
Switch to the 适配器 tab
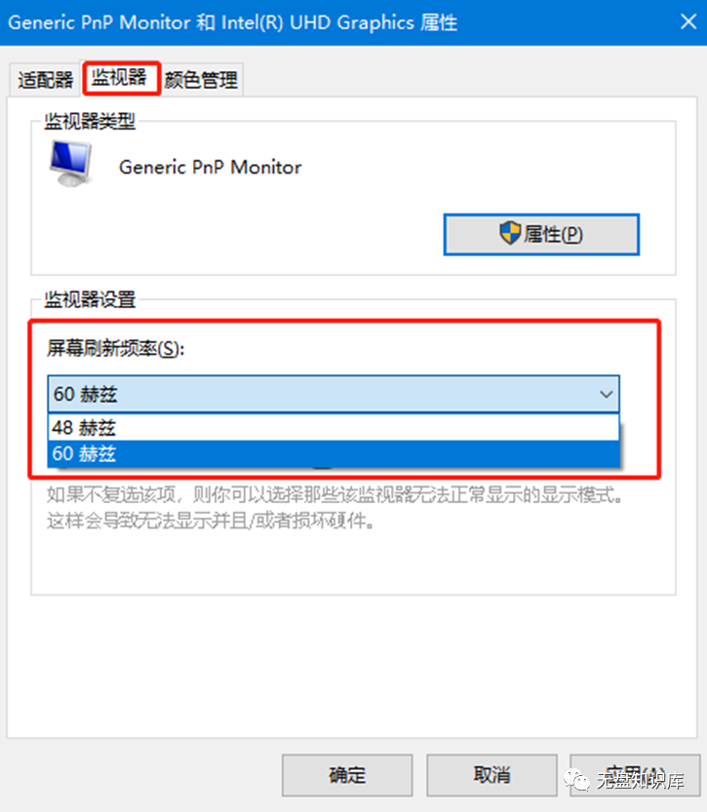tap(46, 80)
